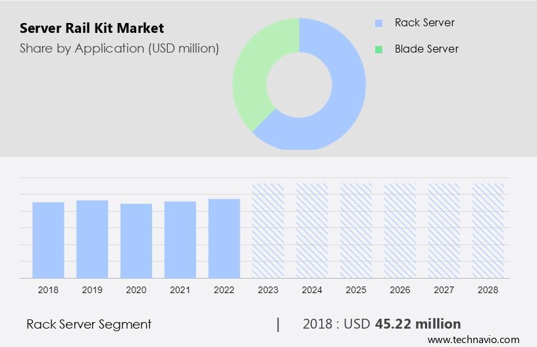Select the hatched 2026 forecast bar
Screen dimensions: 537x347
click(x=400, y=230)
